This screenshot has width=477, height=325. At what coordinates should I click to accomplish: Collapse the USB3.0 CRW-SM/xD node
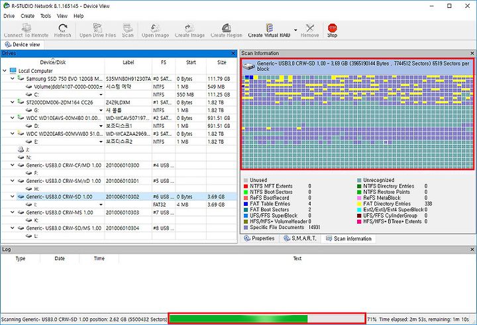[13, 181]
